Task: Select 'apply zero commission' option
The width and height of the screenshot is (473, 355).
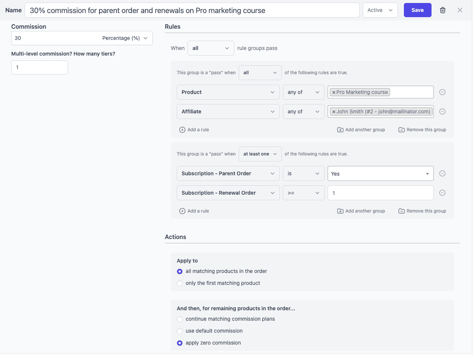Action: point(180,343)
